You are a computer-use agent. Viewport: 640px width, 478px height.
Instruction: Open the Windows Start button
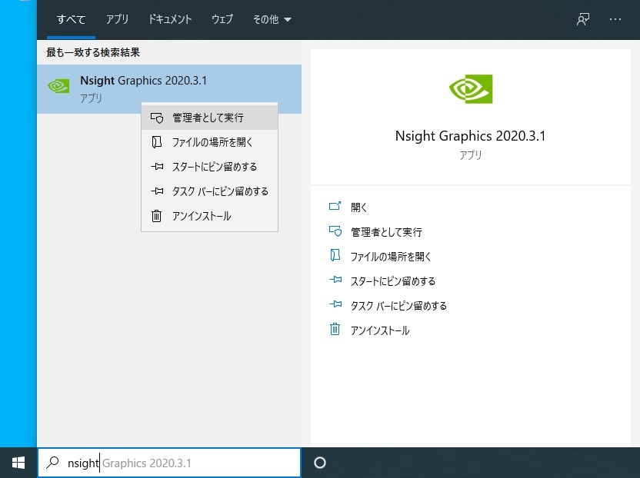pos(18,463)
